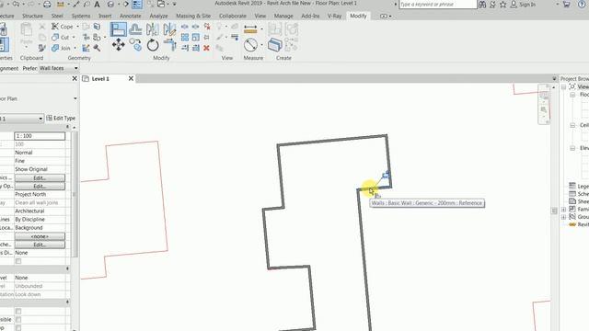Select Trim/Extend to Corner tool
This screenshot has height=331, width=589.
[169, 45]
